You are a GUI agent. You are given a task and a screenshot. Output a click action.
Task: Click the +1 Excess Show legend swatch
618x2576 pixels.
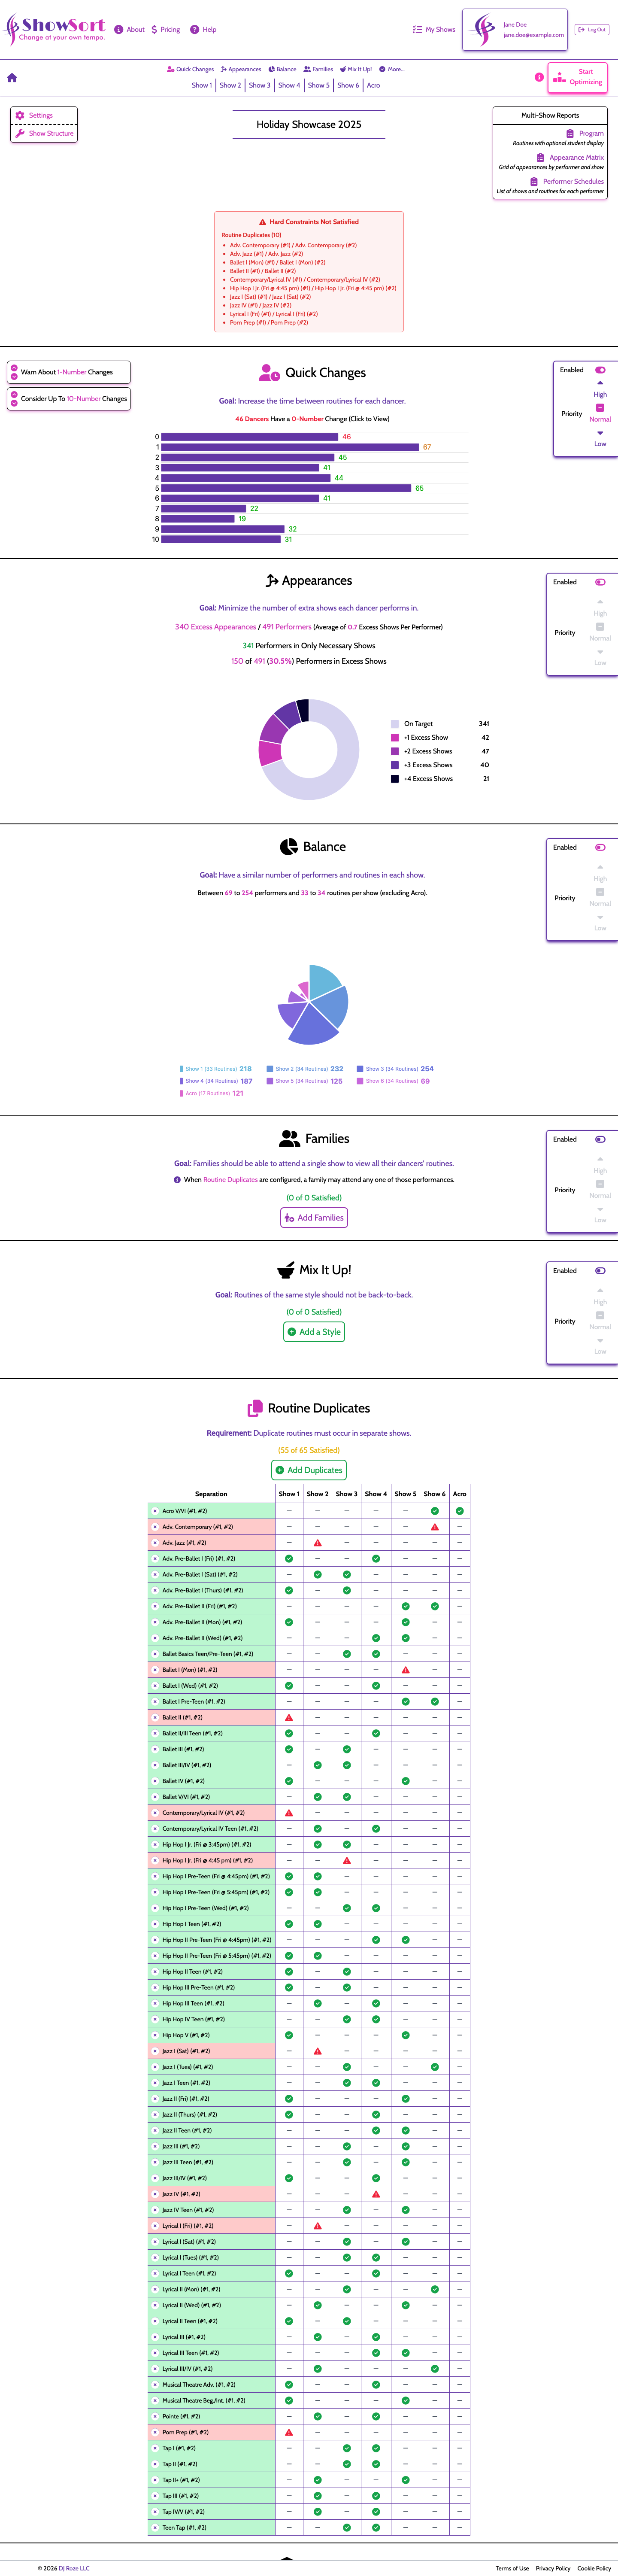coord(395,738)
